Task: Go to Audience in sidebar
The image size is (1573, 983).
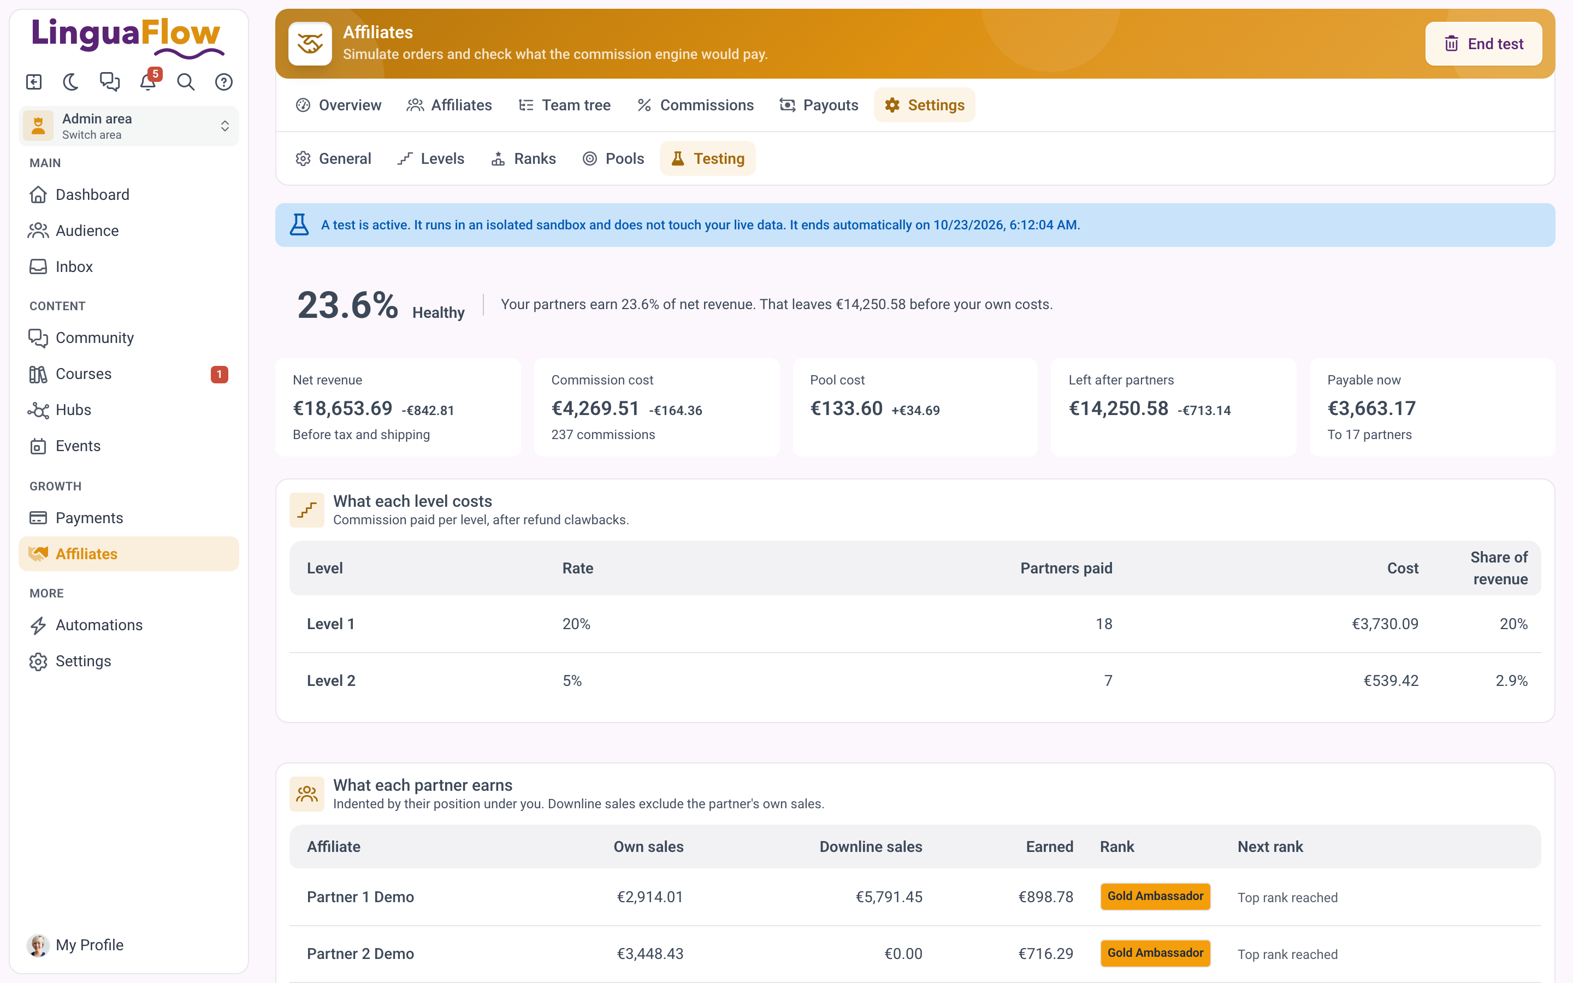Action: point(129,230)
